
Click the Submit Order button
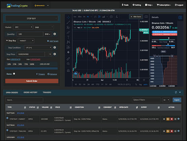(32, 81)
